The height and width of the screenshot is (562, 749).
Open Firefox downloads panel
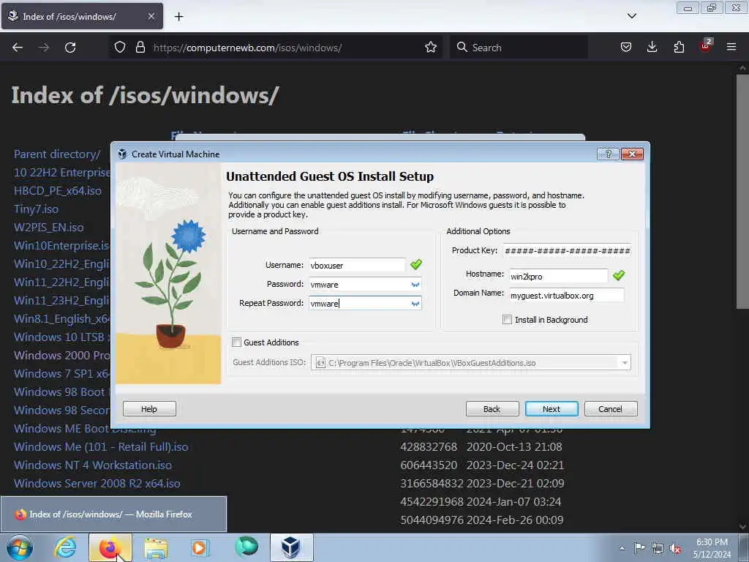[652, 48]
